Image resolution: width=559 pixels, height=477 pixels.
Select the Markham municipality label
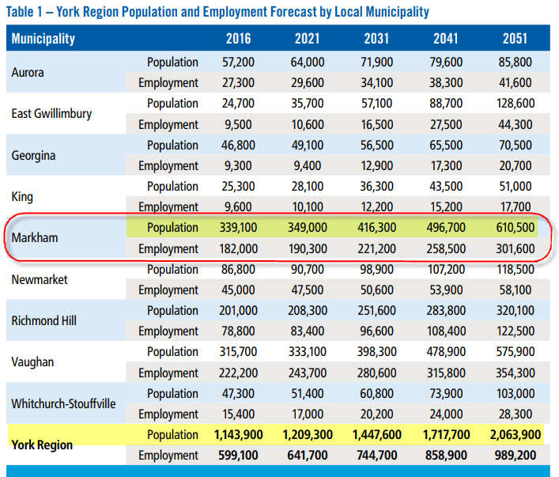point(35,237)
